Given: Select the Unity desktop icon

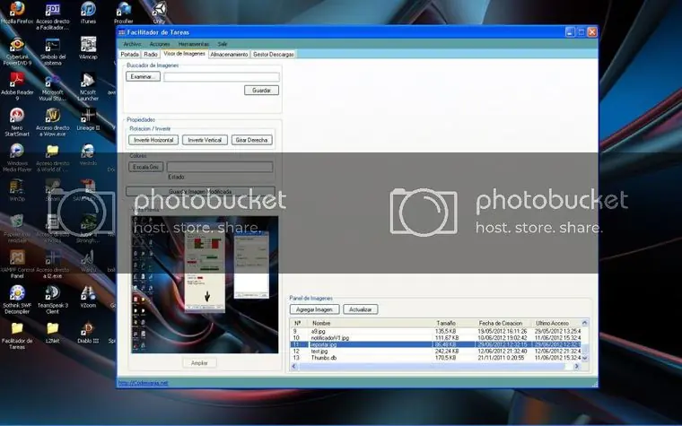Looking at the screenshot, I should 159,13.
